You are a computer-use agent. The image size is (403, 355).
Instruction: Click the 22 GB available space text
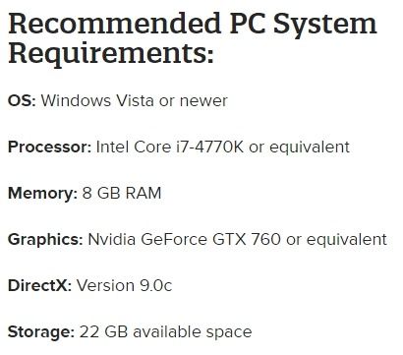[x=165, y=332]
